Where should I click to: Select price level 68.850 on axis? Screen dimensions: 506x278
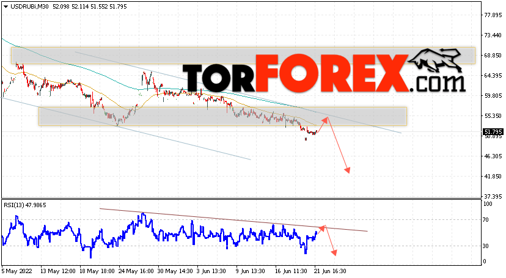coord(493,56)
